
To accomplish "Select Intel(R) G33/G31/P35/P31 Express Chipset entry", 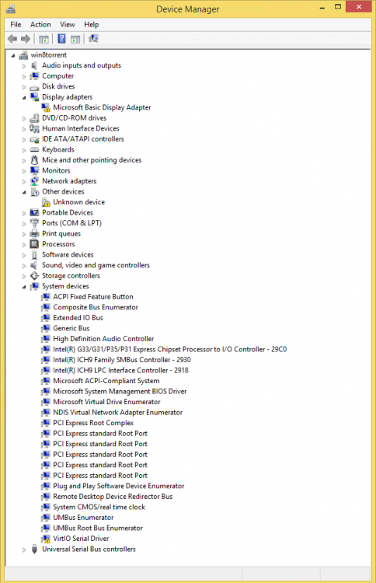I will [170, 349].
